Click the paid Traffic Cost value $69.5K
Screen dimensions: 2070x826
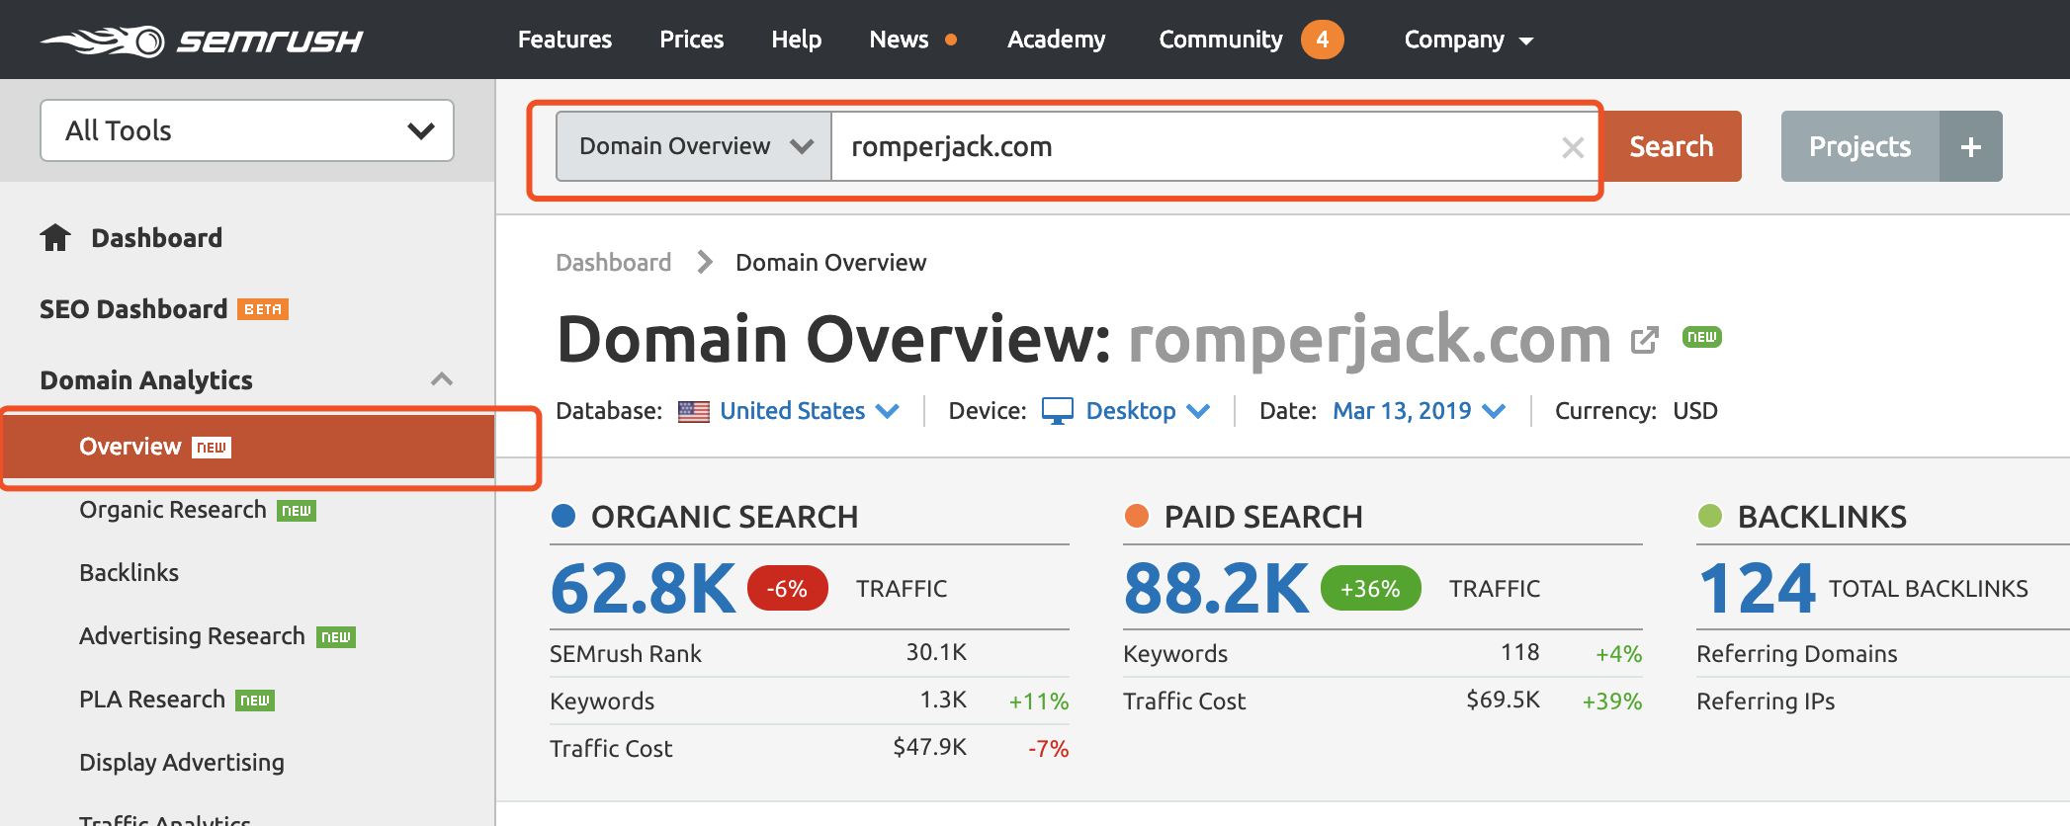coord(1503,700)
